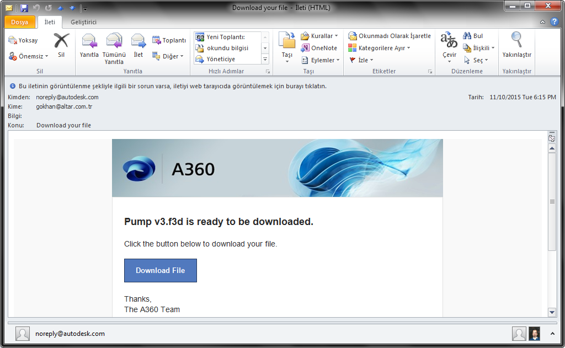Minimize the ribbon with the caret
The height and width of the screenshot is (348, 565).
(x=543, y=22)
